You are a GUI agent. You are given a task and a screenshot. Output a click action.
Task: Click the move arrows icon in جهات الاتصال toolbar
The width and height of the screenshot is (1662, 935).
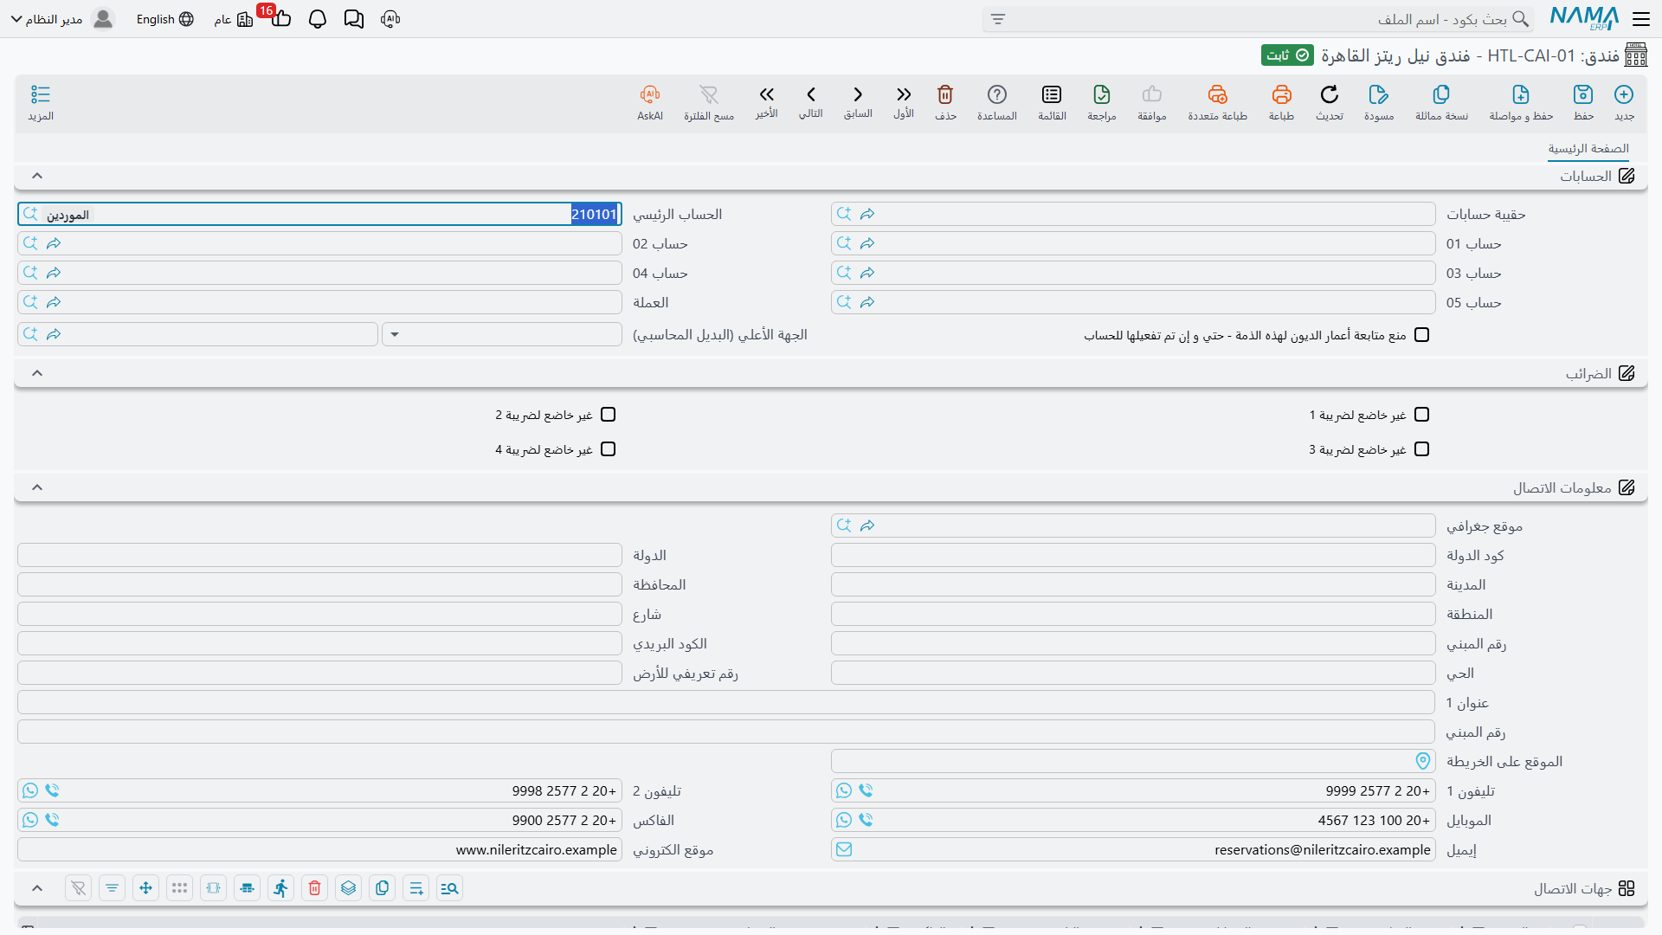pyautogui.click(x=145, y=888)
